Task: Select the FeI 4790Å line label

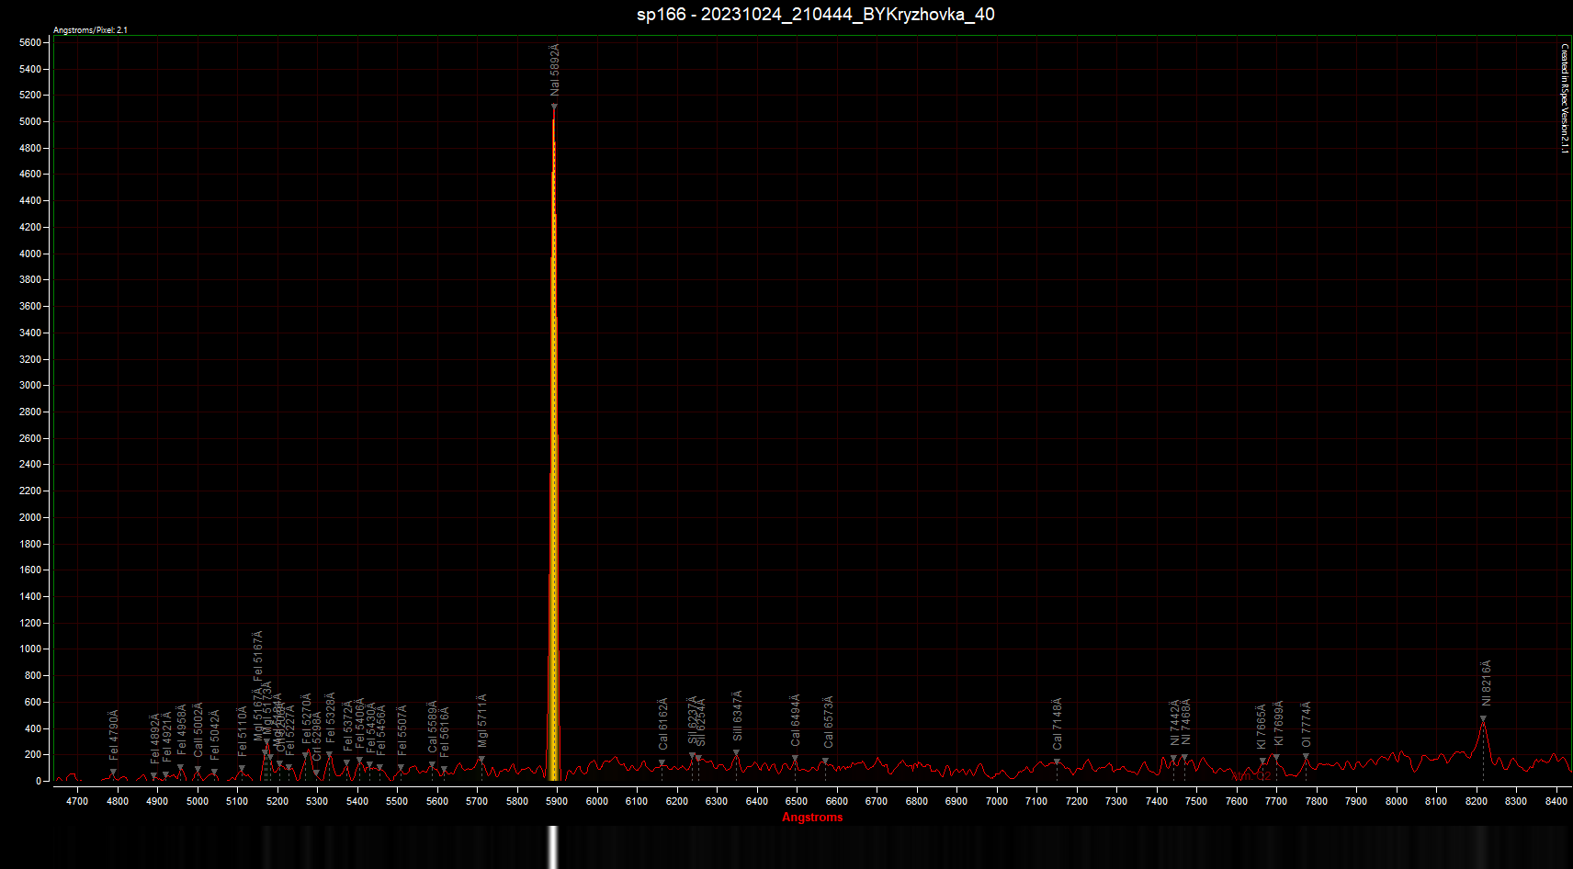Action: (114, 734)
